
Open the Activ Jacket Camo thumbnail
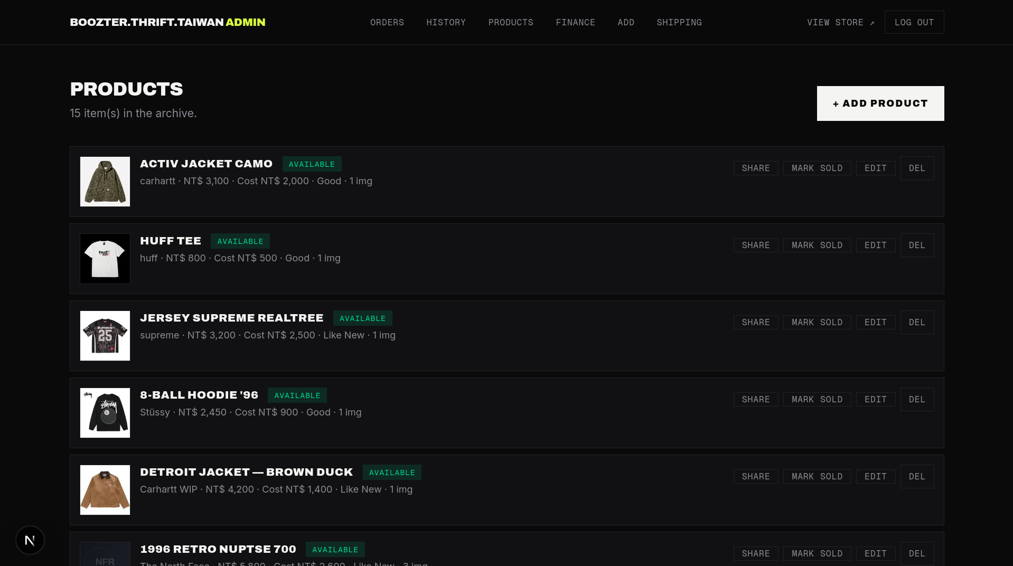pyautogui.click(x=105, y=182)
